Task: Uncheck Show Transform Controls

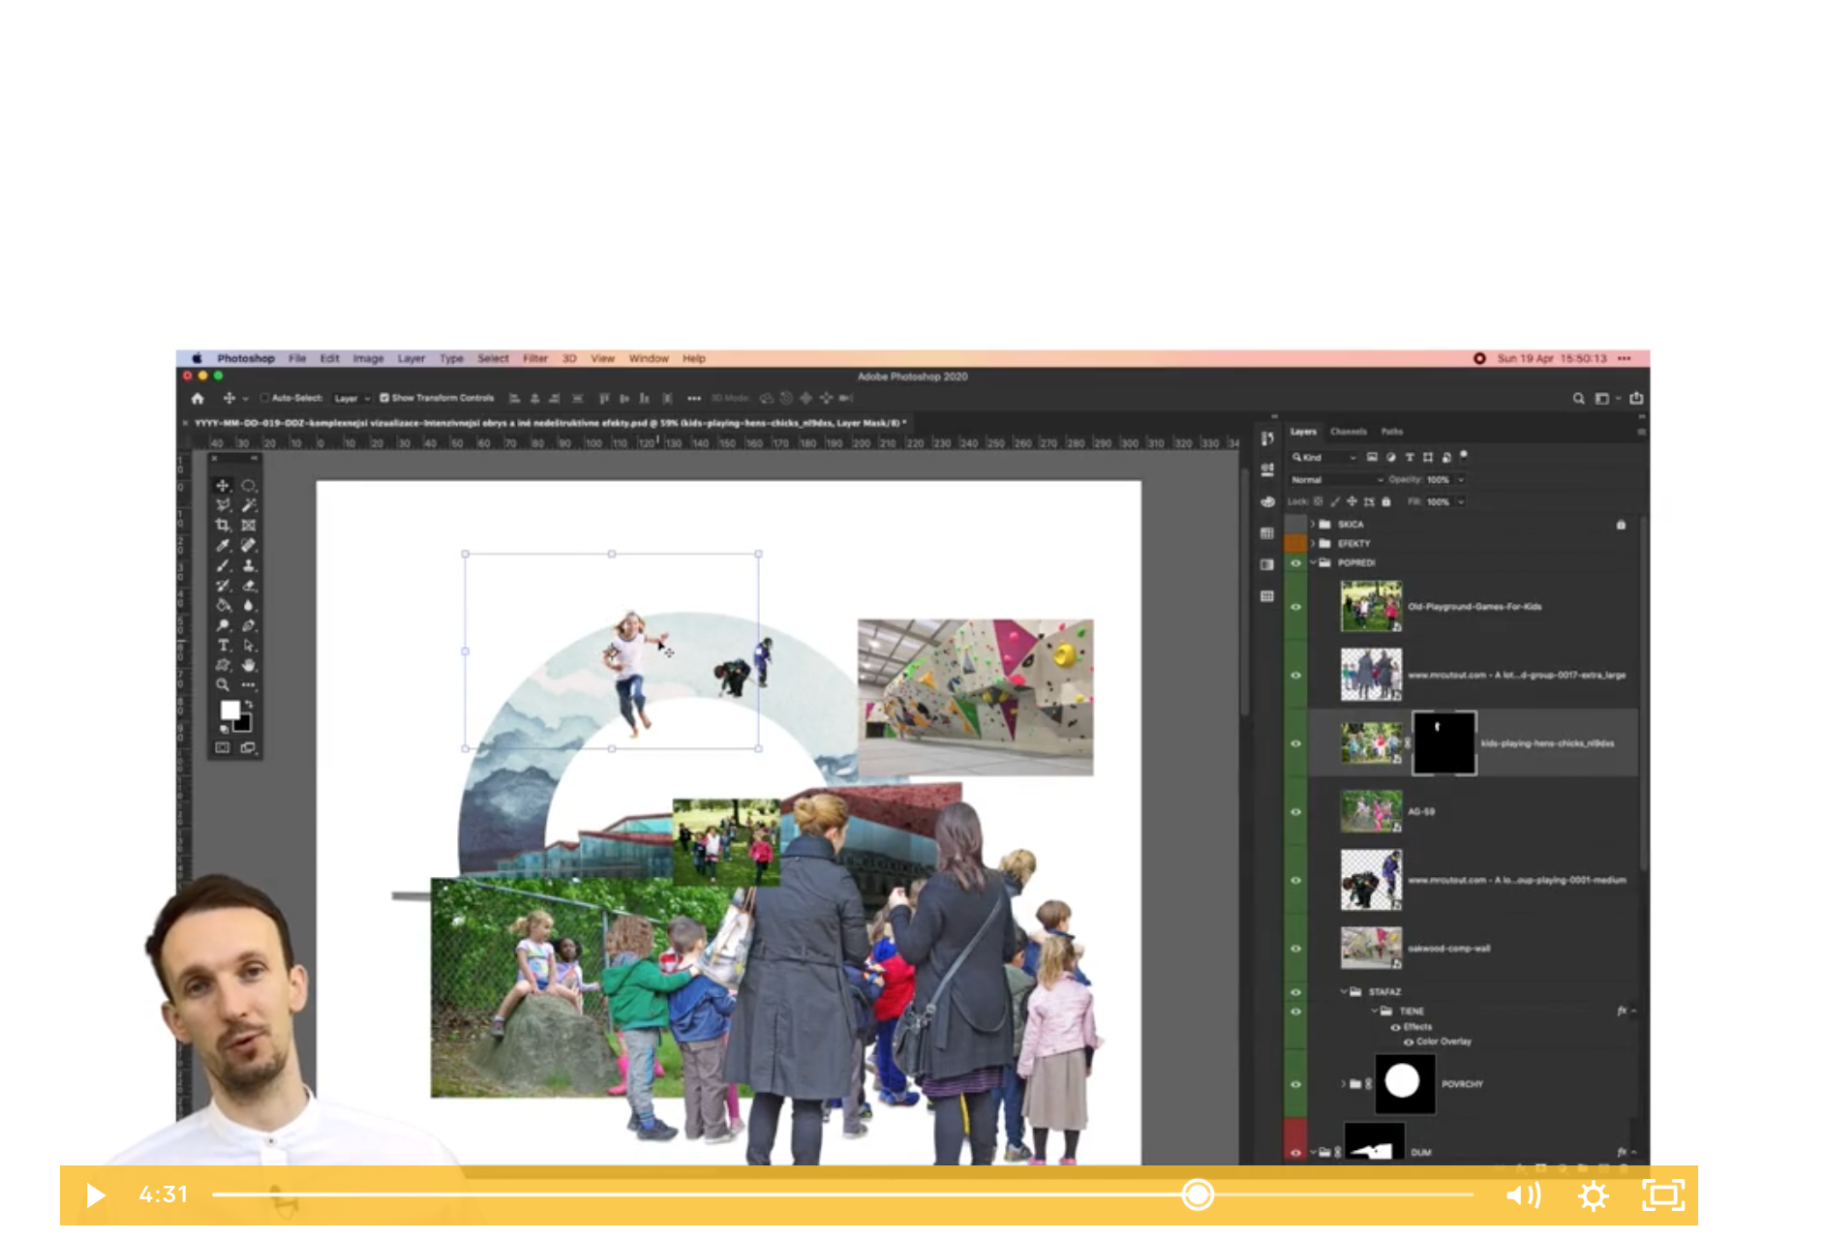Action: point(384,398)
